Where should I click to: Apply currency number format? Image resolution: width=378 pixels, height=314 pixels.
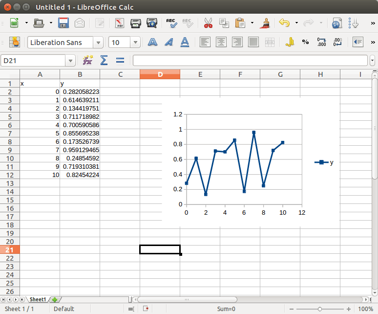click(290, 42)
